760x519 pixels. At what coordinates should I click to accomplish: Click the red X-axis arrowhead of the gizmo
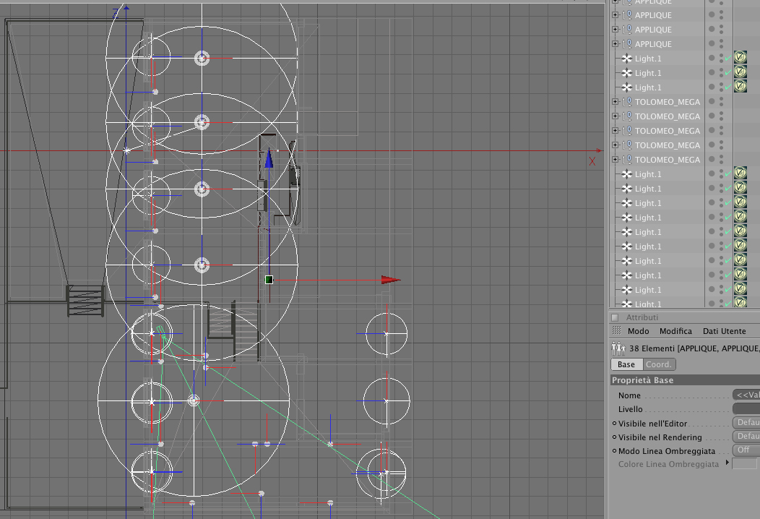click(x=391, y=280)
